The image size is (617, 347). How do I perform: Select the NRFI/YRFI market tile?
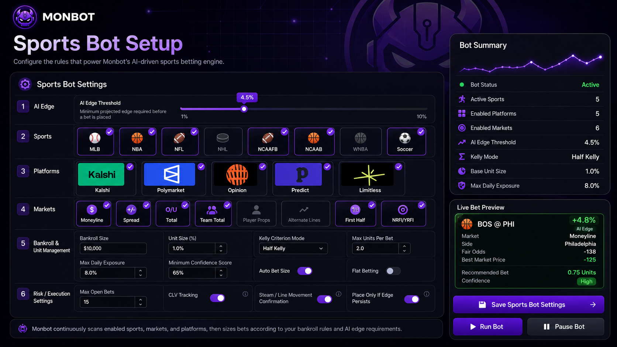(404, 214)
